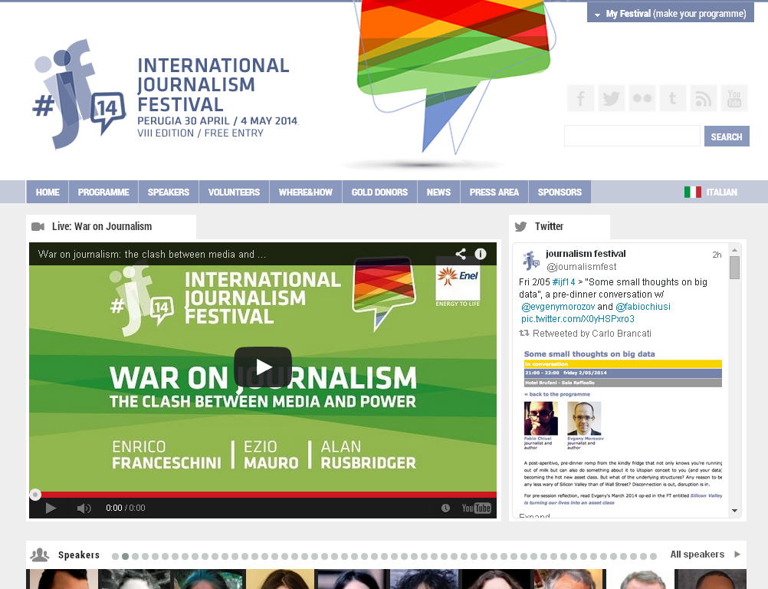Click the search text field
This screenshot has height=589, width=768.
point(632,136)
